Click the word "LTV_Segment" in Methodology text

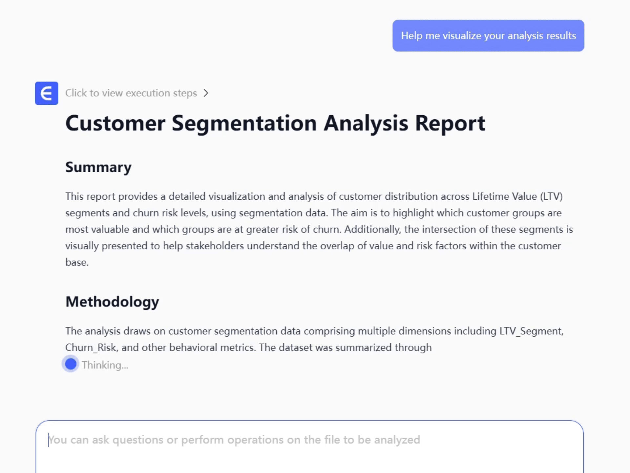tap(531, 331)
